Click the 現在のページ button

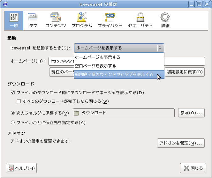click(62, 72)
